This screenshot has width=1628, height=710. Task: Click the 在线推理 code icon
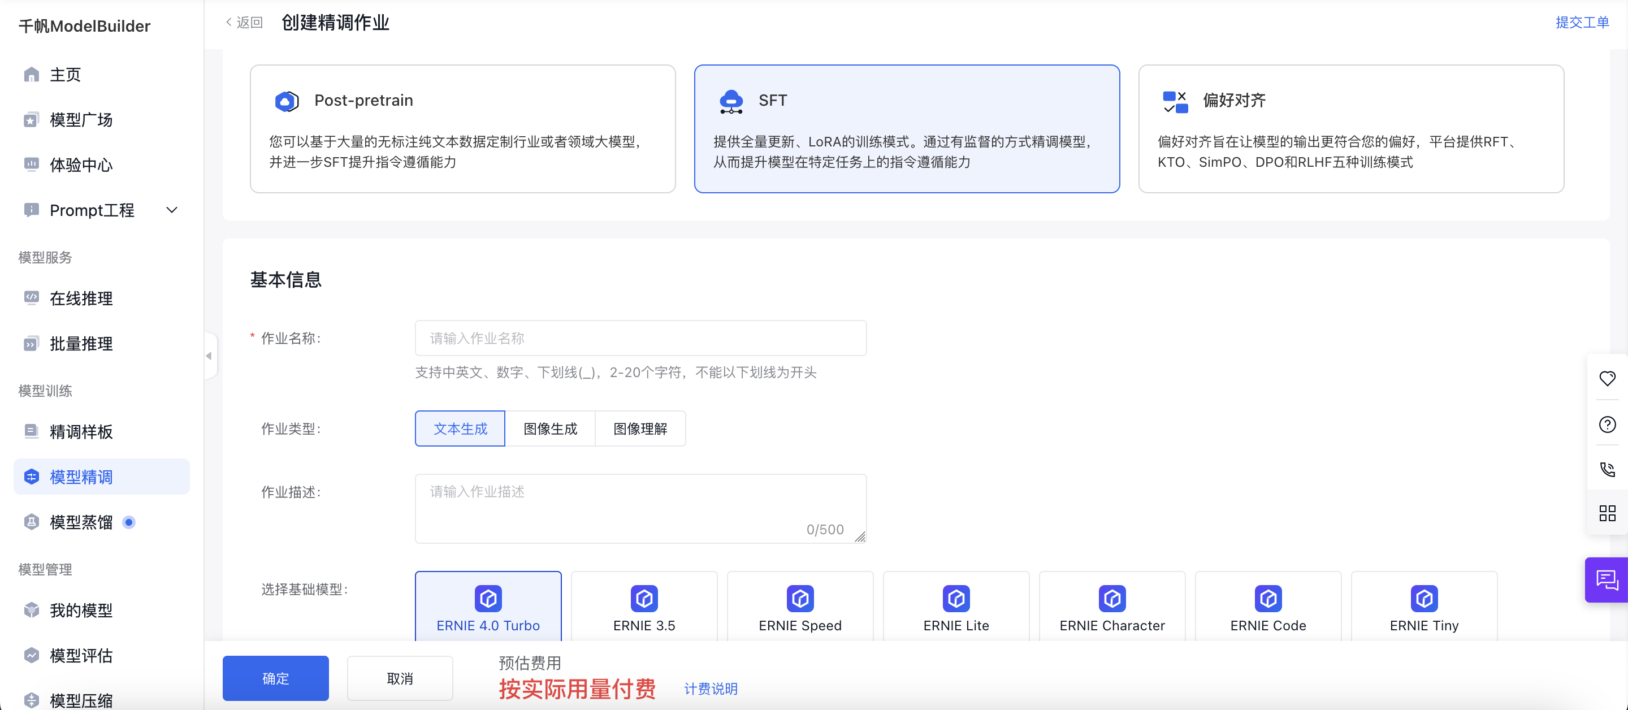tap(31, 298)
